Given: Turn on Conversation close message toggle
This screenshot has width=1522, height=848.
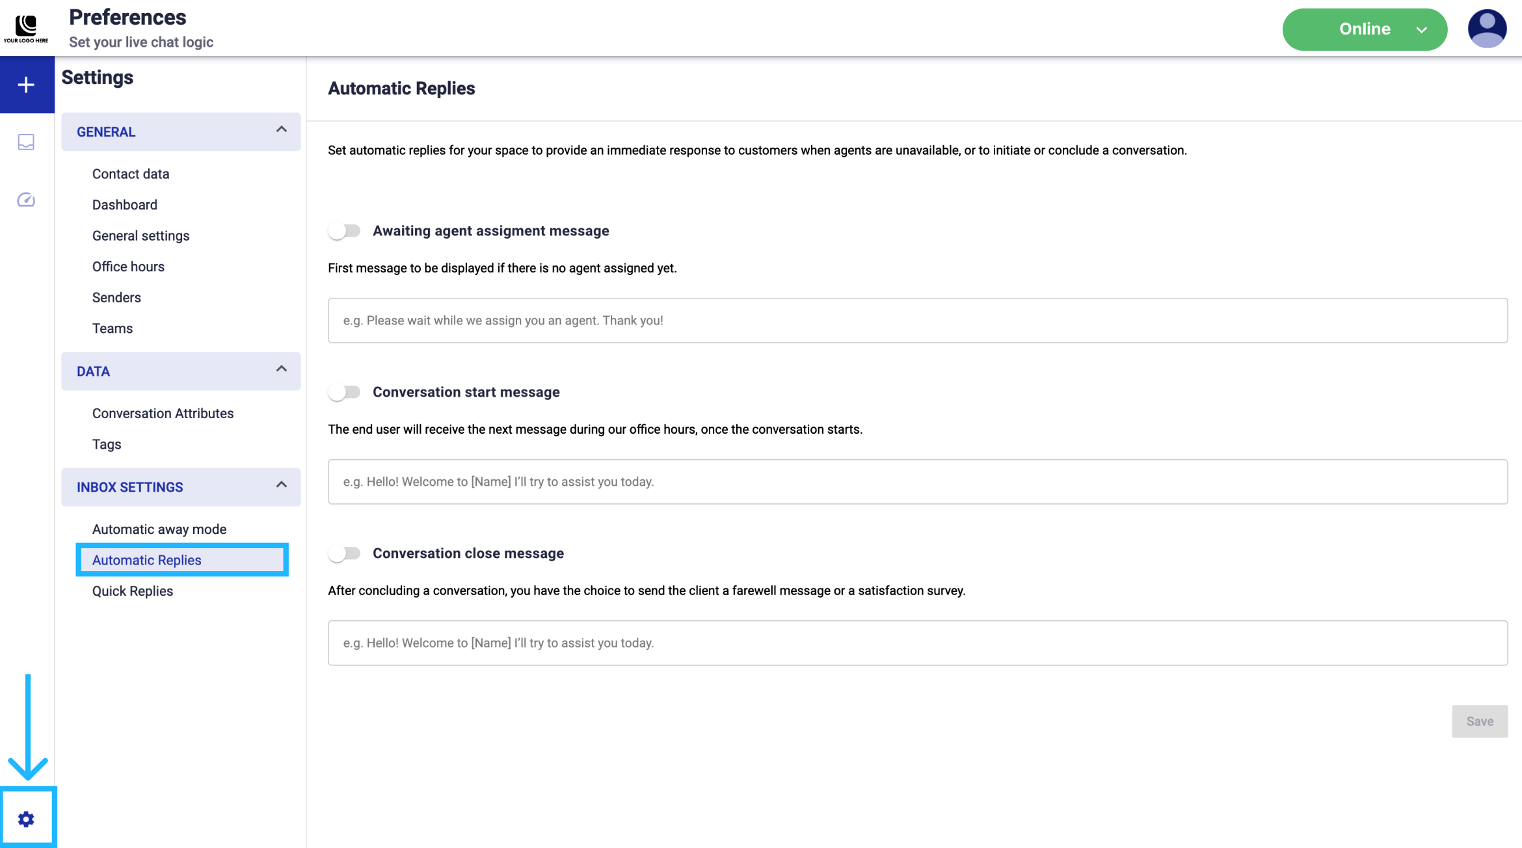Looking at the screenshot, I should tap(345, 553).
